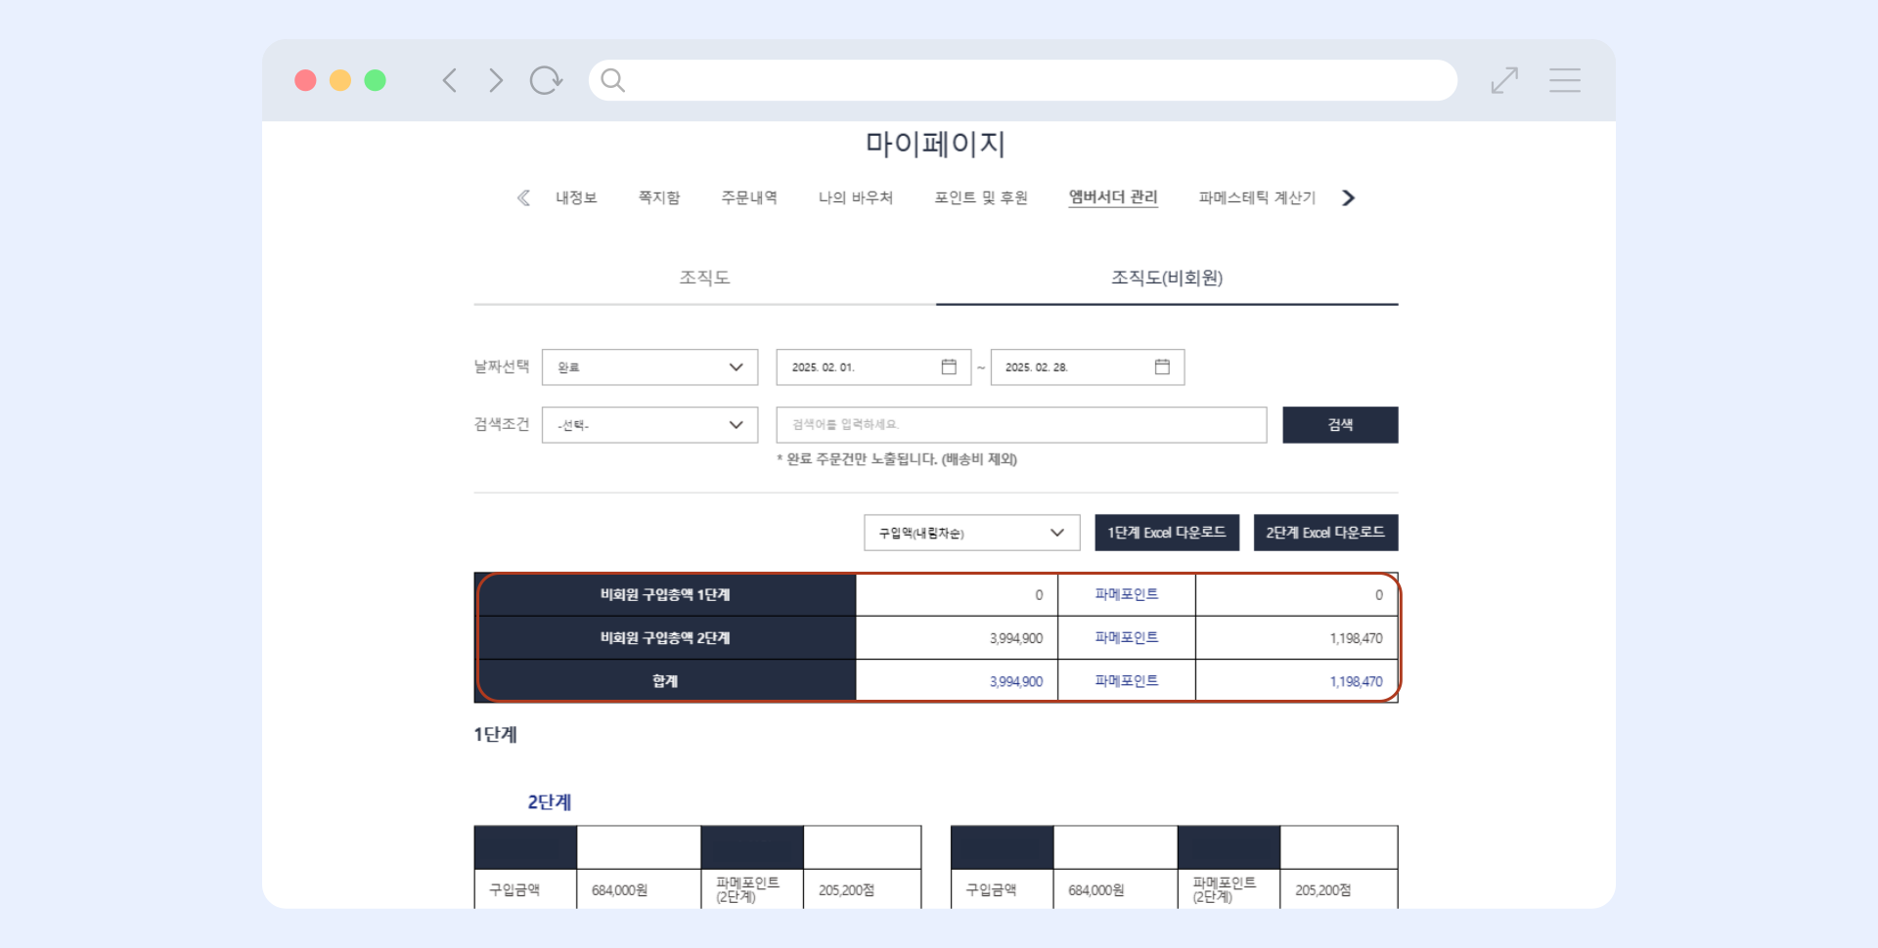This screenshot has width=1878, height=948.
Task: Click the 합계 total amount 3,994,900 link
Action: [1016, 681]
